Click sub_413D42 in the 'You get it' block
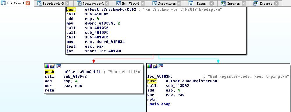The height and width of the screenshot is (112, 291). point(75,76)
